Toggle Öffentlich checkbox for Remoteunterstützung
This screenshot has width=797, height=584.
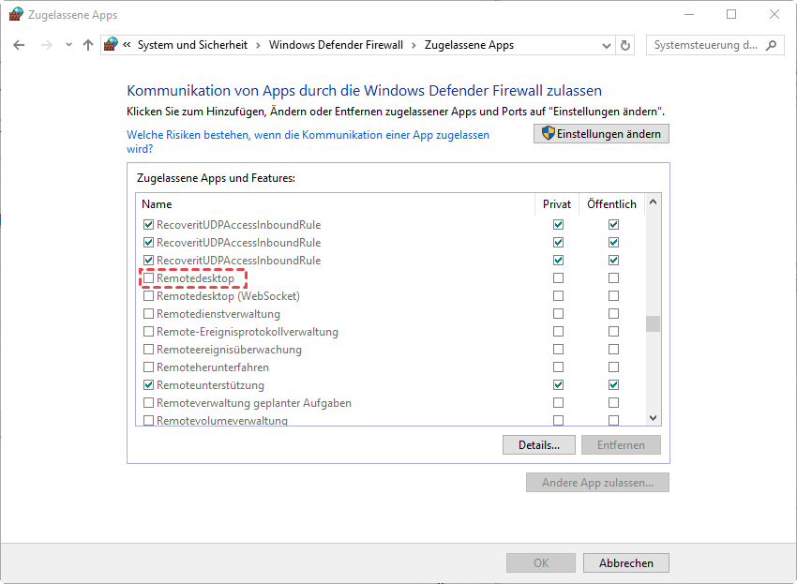tap(613, 384)
